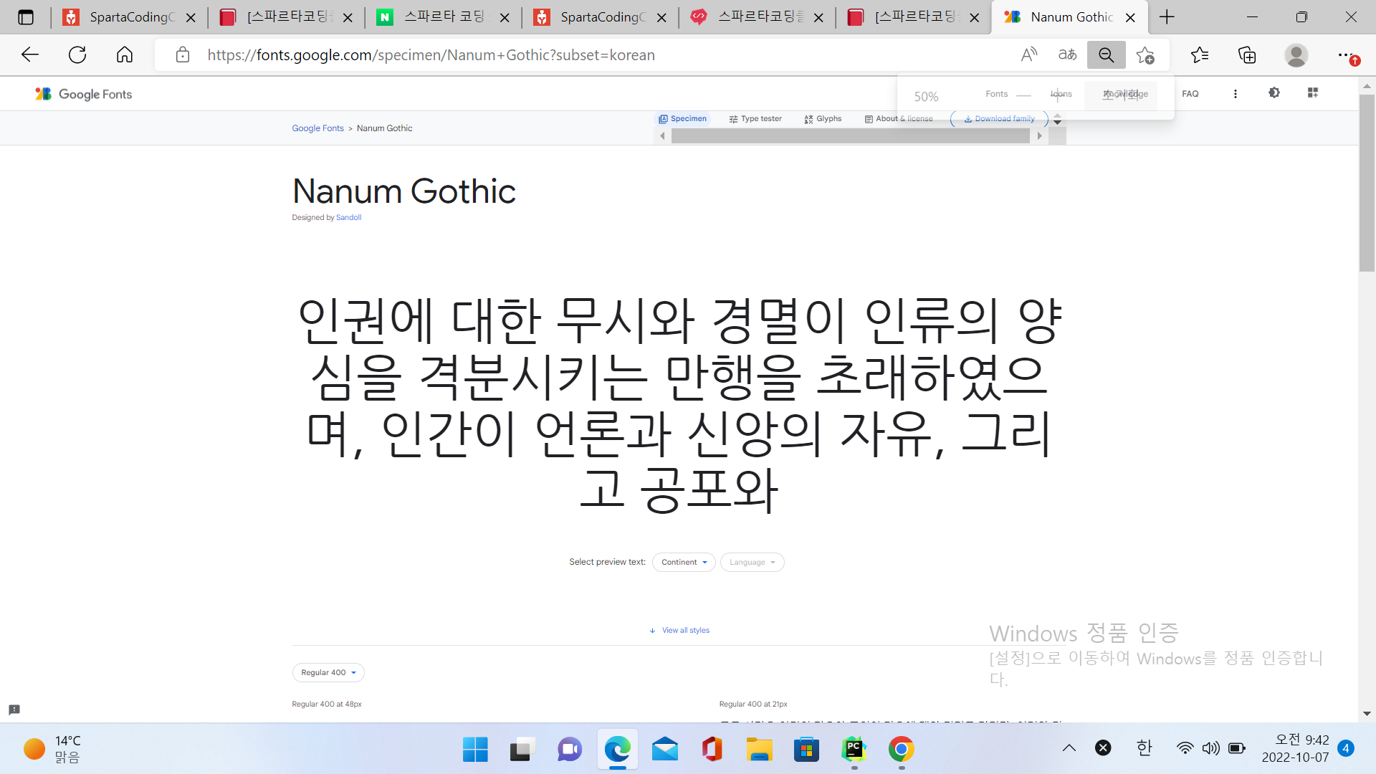1376x774 pixels.
Task: Open the Windows Start menu
Action: coord(475,750)
